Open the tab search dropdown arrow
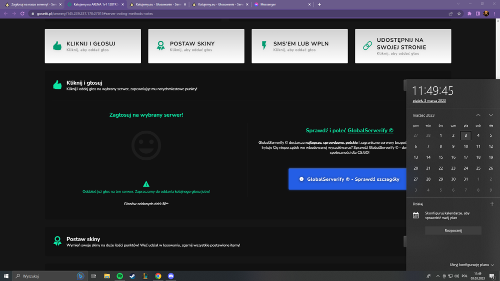This screenshot has height=281, width=500. coord(458,4)
